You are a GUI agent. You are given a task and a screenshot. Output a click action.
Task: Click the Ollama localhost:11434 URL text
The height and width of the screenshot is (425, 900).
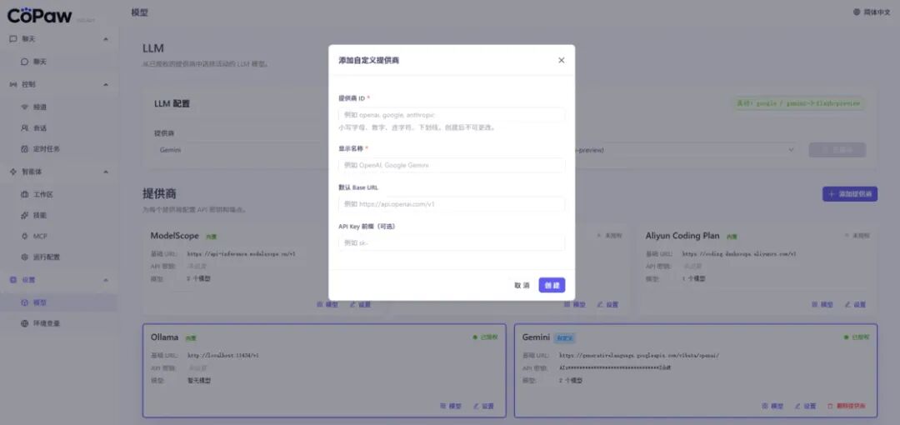(x=223, y=356)
